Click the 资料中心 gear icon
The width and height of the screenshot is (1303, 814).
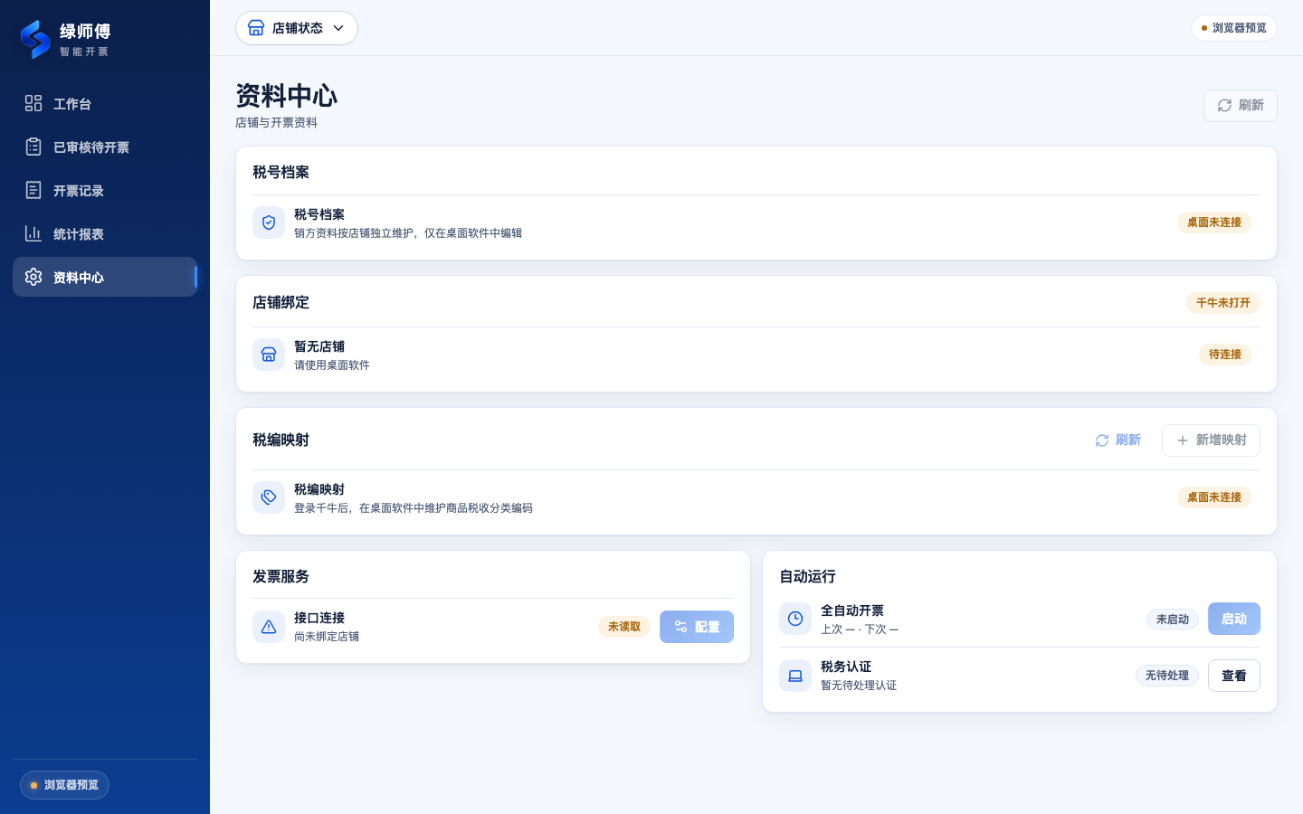33,277
